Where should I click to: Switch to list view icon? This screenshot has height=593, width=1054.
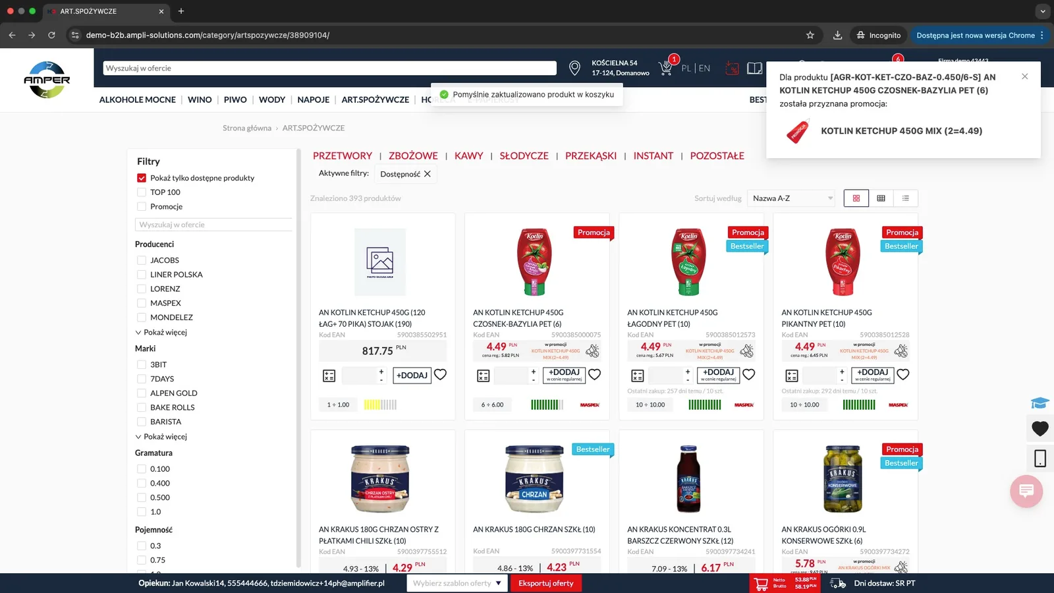[x=906, y=198]
